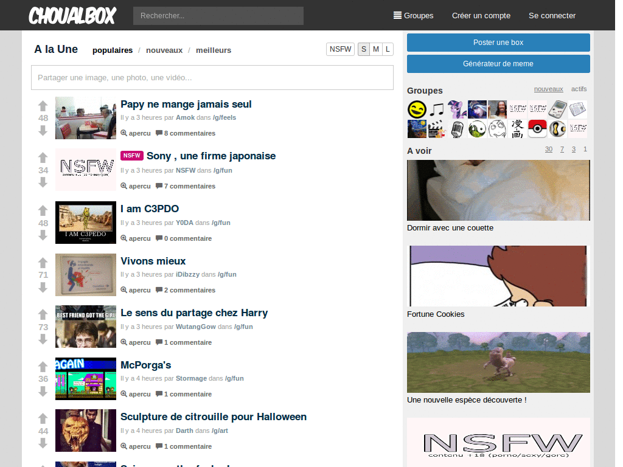This screenshot has height=467, width=623.
Task: Open the pumpkin sculpture thumbnail
Action: 86,431
